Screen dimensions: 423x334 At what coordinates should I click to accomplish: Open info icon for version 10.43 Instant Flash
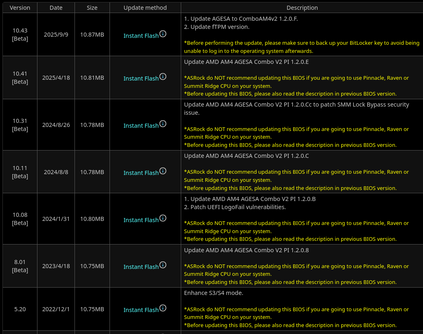click(x=163, y=34)
